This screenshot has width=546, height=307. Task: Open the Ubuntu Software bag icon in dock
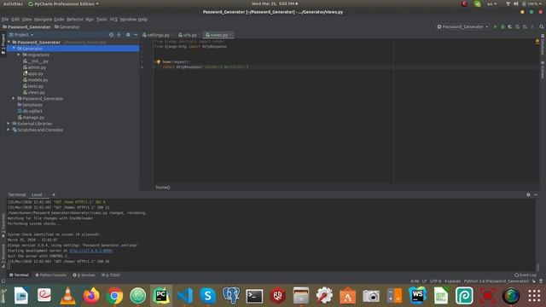pos(347,296)
